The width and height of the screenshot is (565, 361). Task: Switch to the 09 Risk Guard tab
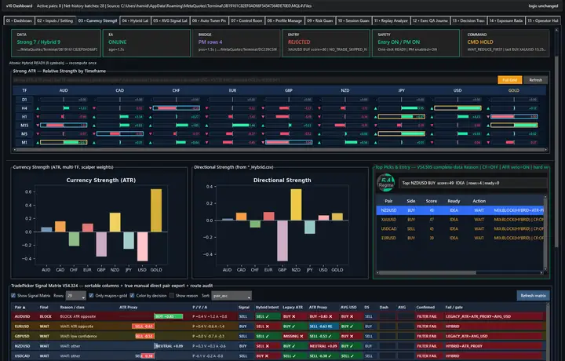(320, 21)
